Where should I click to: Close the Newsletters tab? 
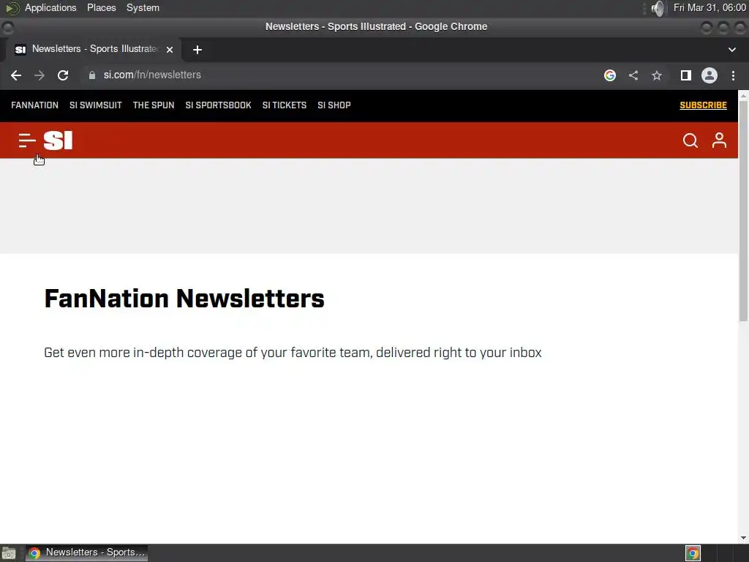coord(170,50)
